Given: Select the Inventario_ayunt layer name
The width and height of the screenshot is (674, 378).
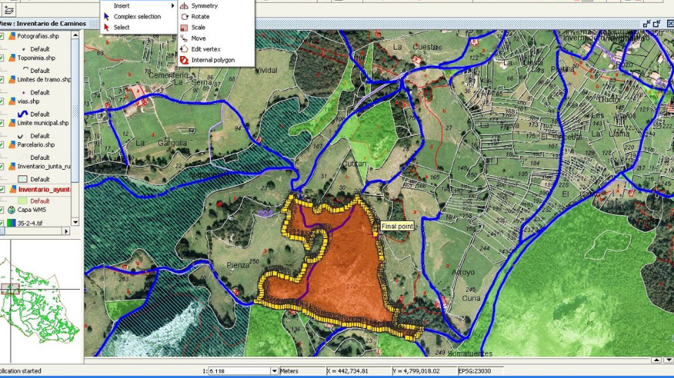Looking at the screenshot, I should coord(44,189).
